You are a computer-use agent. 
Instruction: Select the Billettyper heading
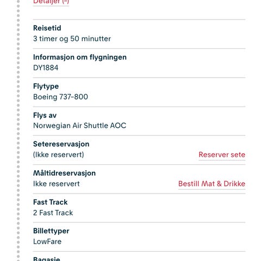(x=51, y=231)
